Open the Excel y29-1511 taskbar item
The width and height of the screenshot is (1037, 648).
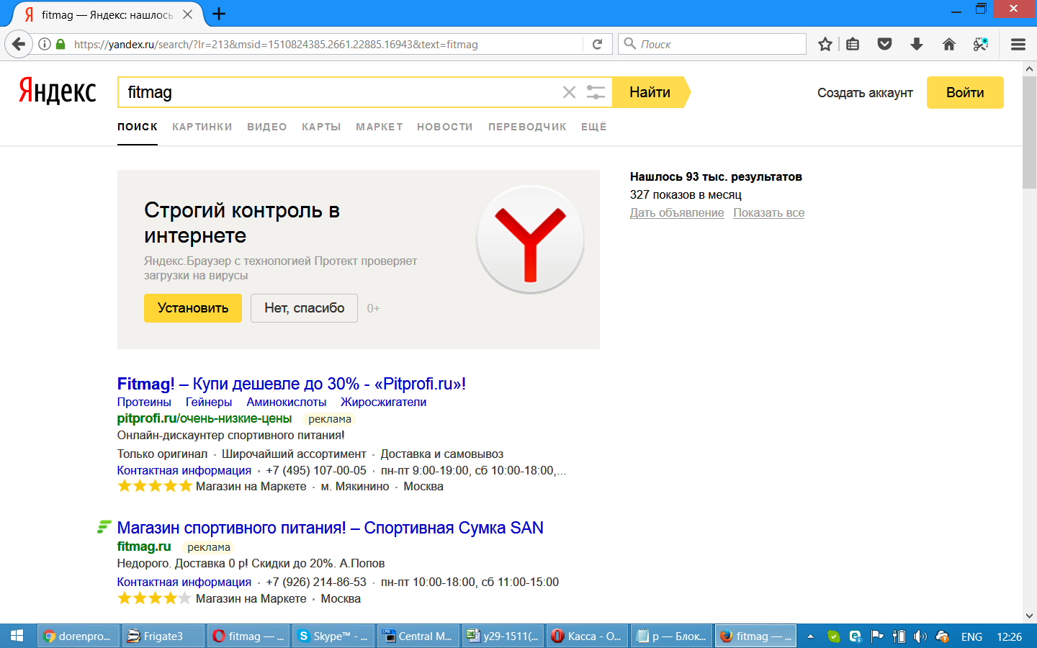tap(503, 636)
